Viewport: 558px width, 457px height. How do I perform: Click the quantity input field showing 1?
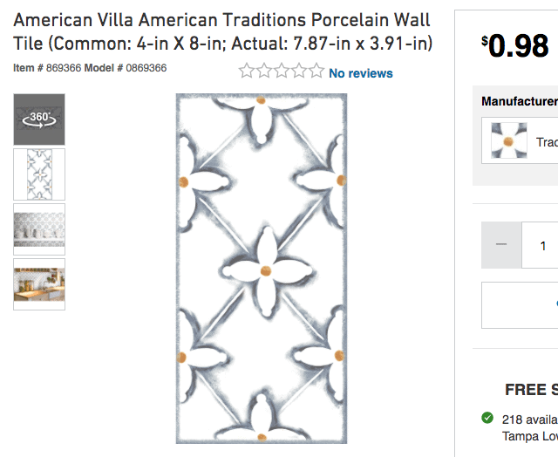click(x=540, y=245)
